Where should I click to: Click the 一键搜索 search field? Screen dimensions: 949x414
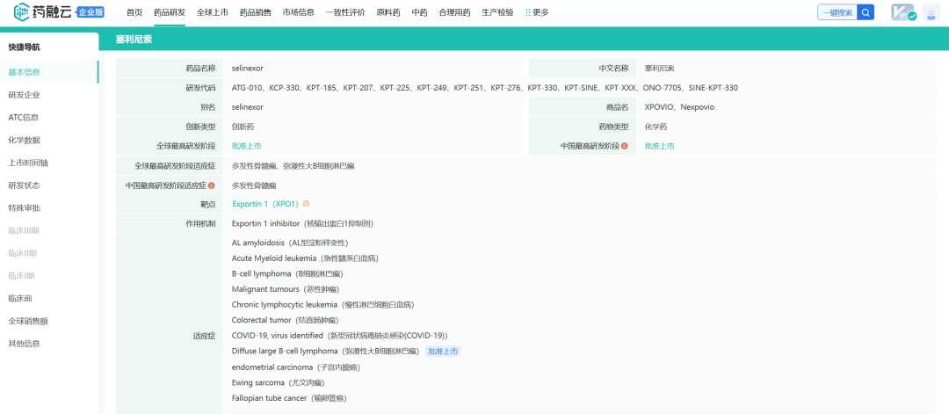point(837,12)
